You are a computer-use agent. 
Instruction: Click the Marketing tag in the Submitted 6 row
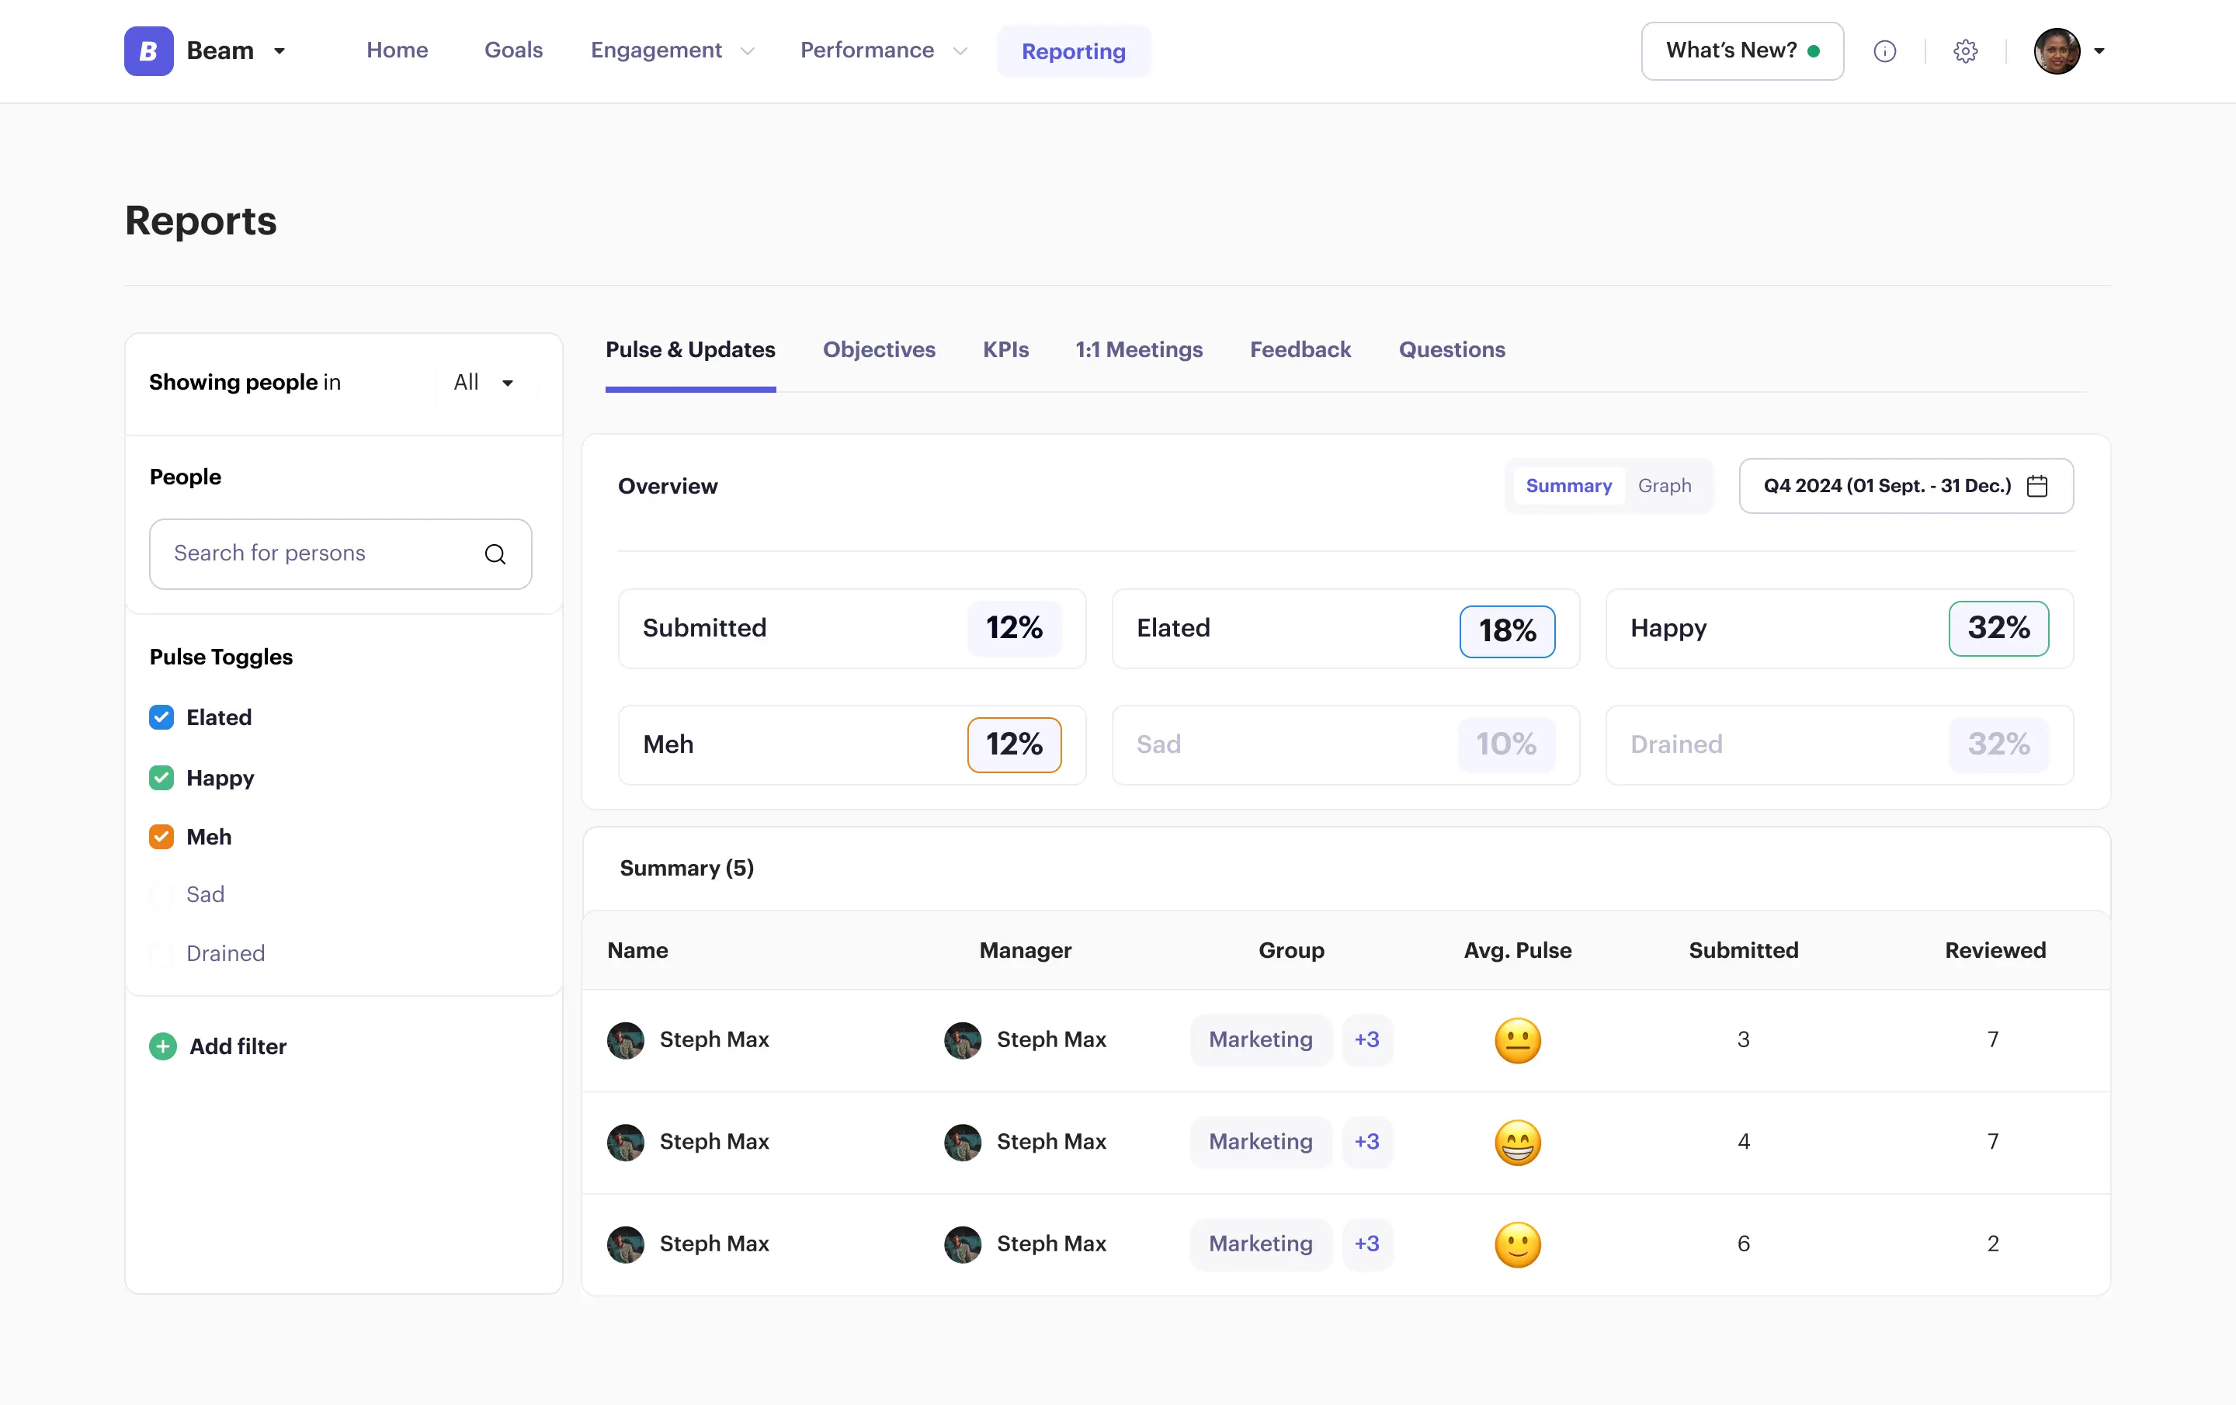(x=1260, y=1244)
